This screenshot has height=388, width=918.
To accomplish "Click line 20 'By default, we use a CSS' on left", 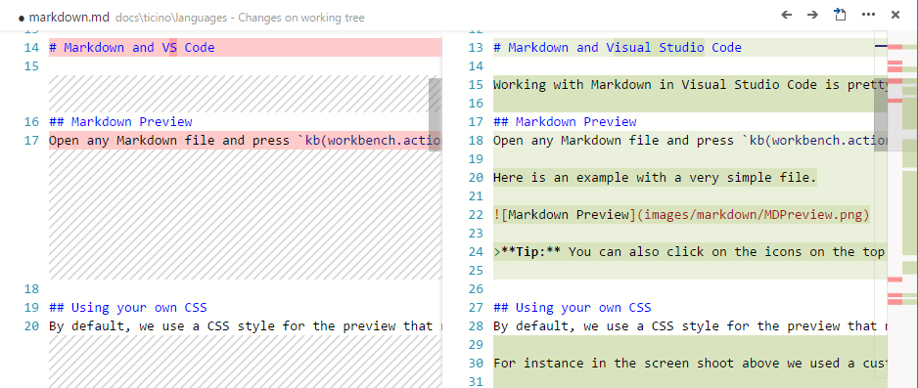I will (x=245, y=326).
